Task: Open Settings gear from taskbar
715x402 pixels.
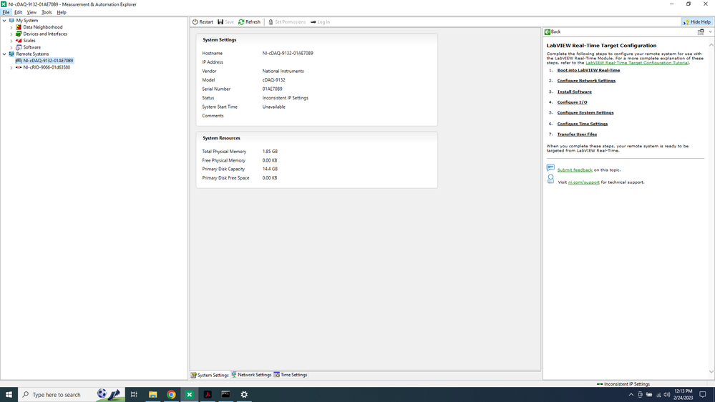Action: coord(244,394)
